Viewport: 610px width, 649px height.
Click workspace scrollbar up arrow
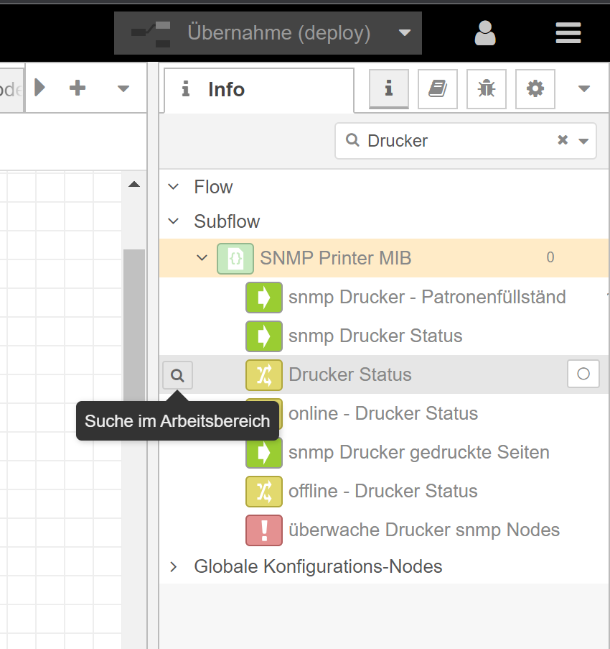click(x=134, y=184)
